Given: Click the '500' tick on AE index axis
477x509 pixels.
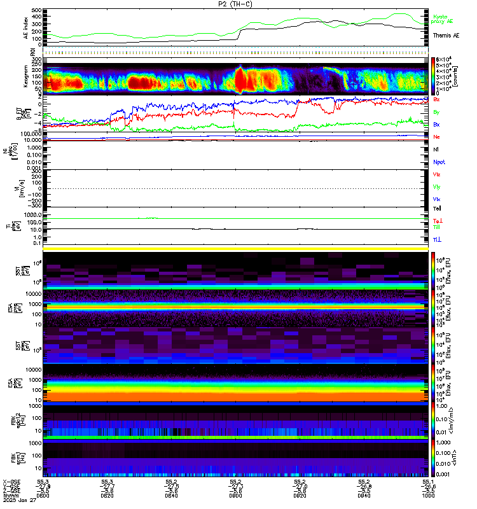Looking at the screenshot, I should 37,10.
